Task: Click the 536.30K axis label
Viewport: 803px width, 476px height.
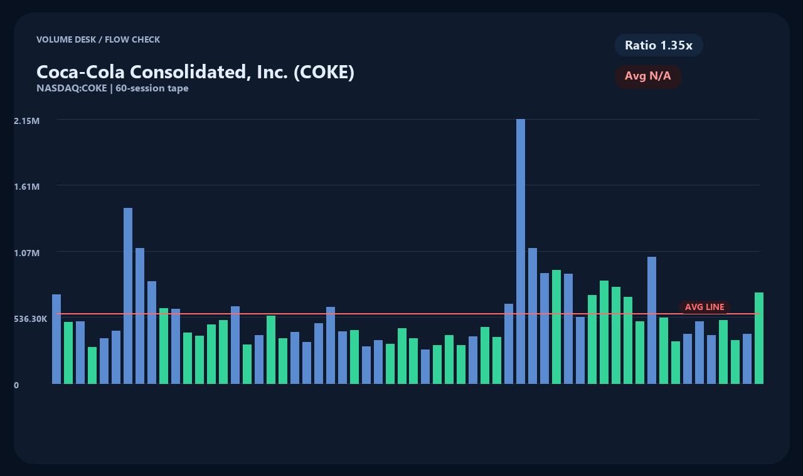Action: tap(31, 319)
